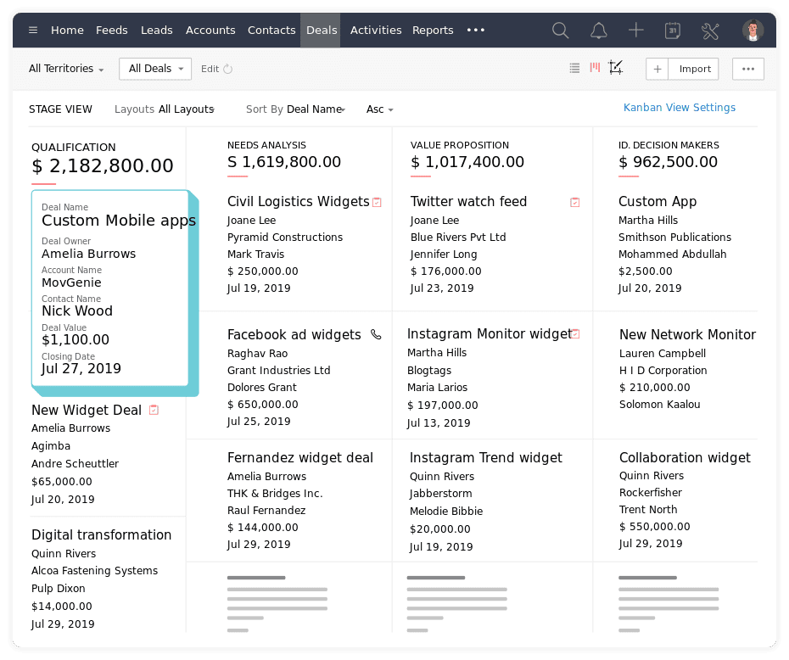Open the Instagram Monitor widget deal

click(x=490, y=334)
